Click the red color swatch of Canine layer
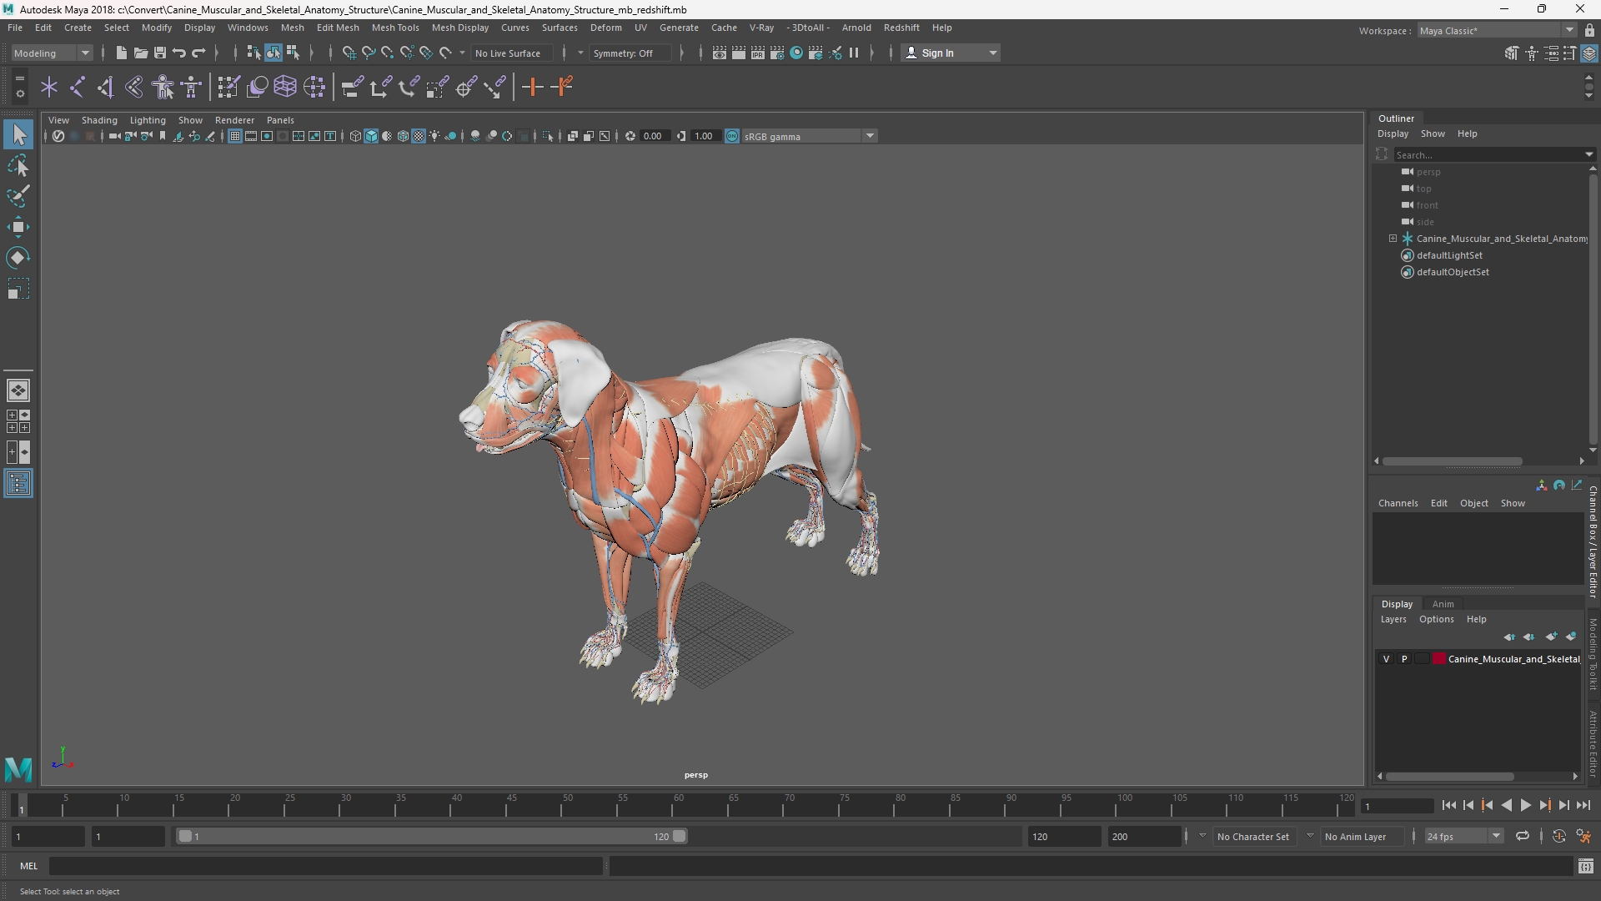This screenshot has height=901, width=1601. point(1438,659)
